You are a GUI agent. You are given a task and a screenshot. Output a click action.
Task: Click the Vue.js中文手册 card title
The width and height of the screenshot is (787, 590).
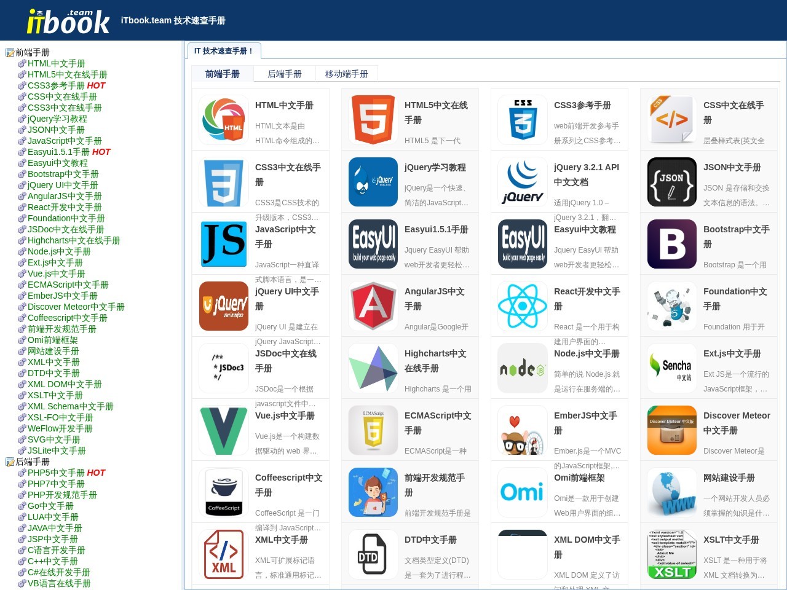pos(285,415)
